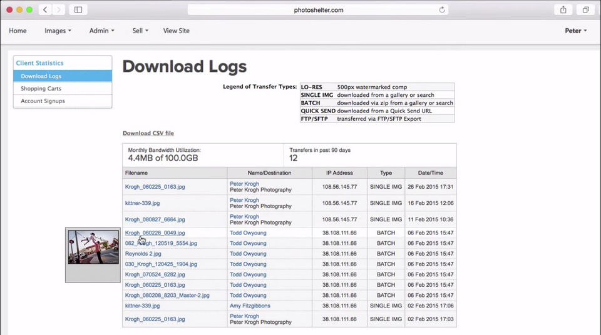The image size is (601, 335).
Task: Open kittner-339.jpg from 16 Feb 2015
Action: click(142, 203)
